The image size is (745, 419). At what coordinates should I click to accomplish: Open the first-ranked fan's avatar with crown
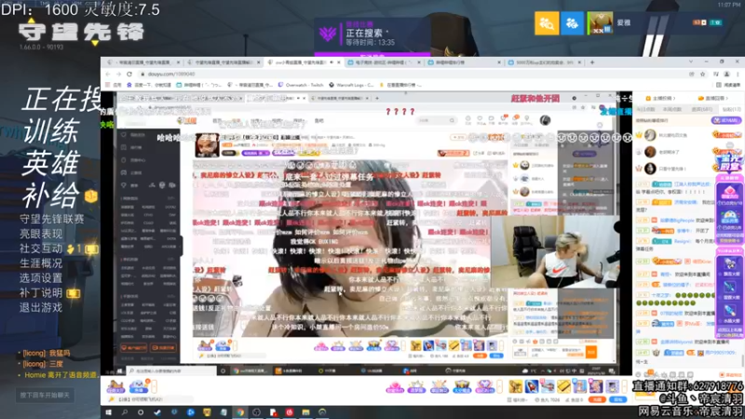coord(650,135)
